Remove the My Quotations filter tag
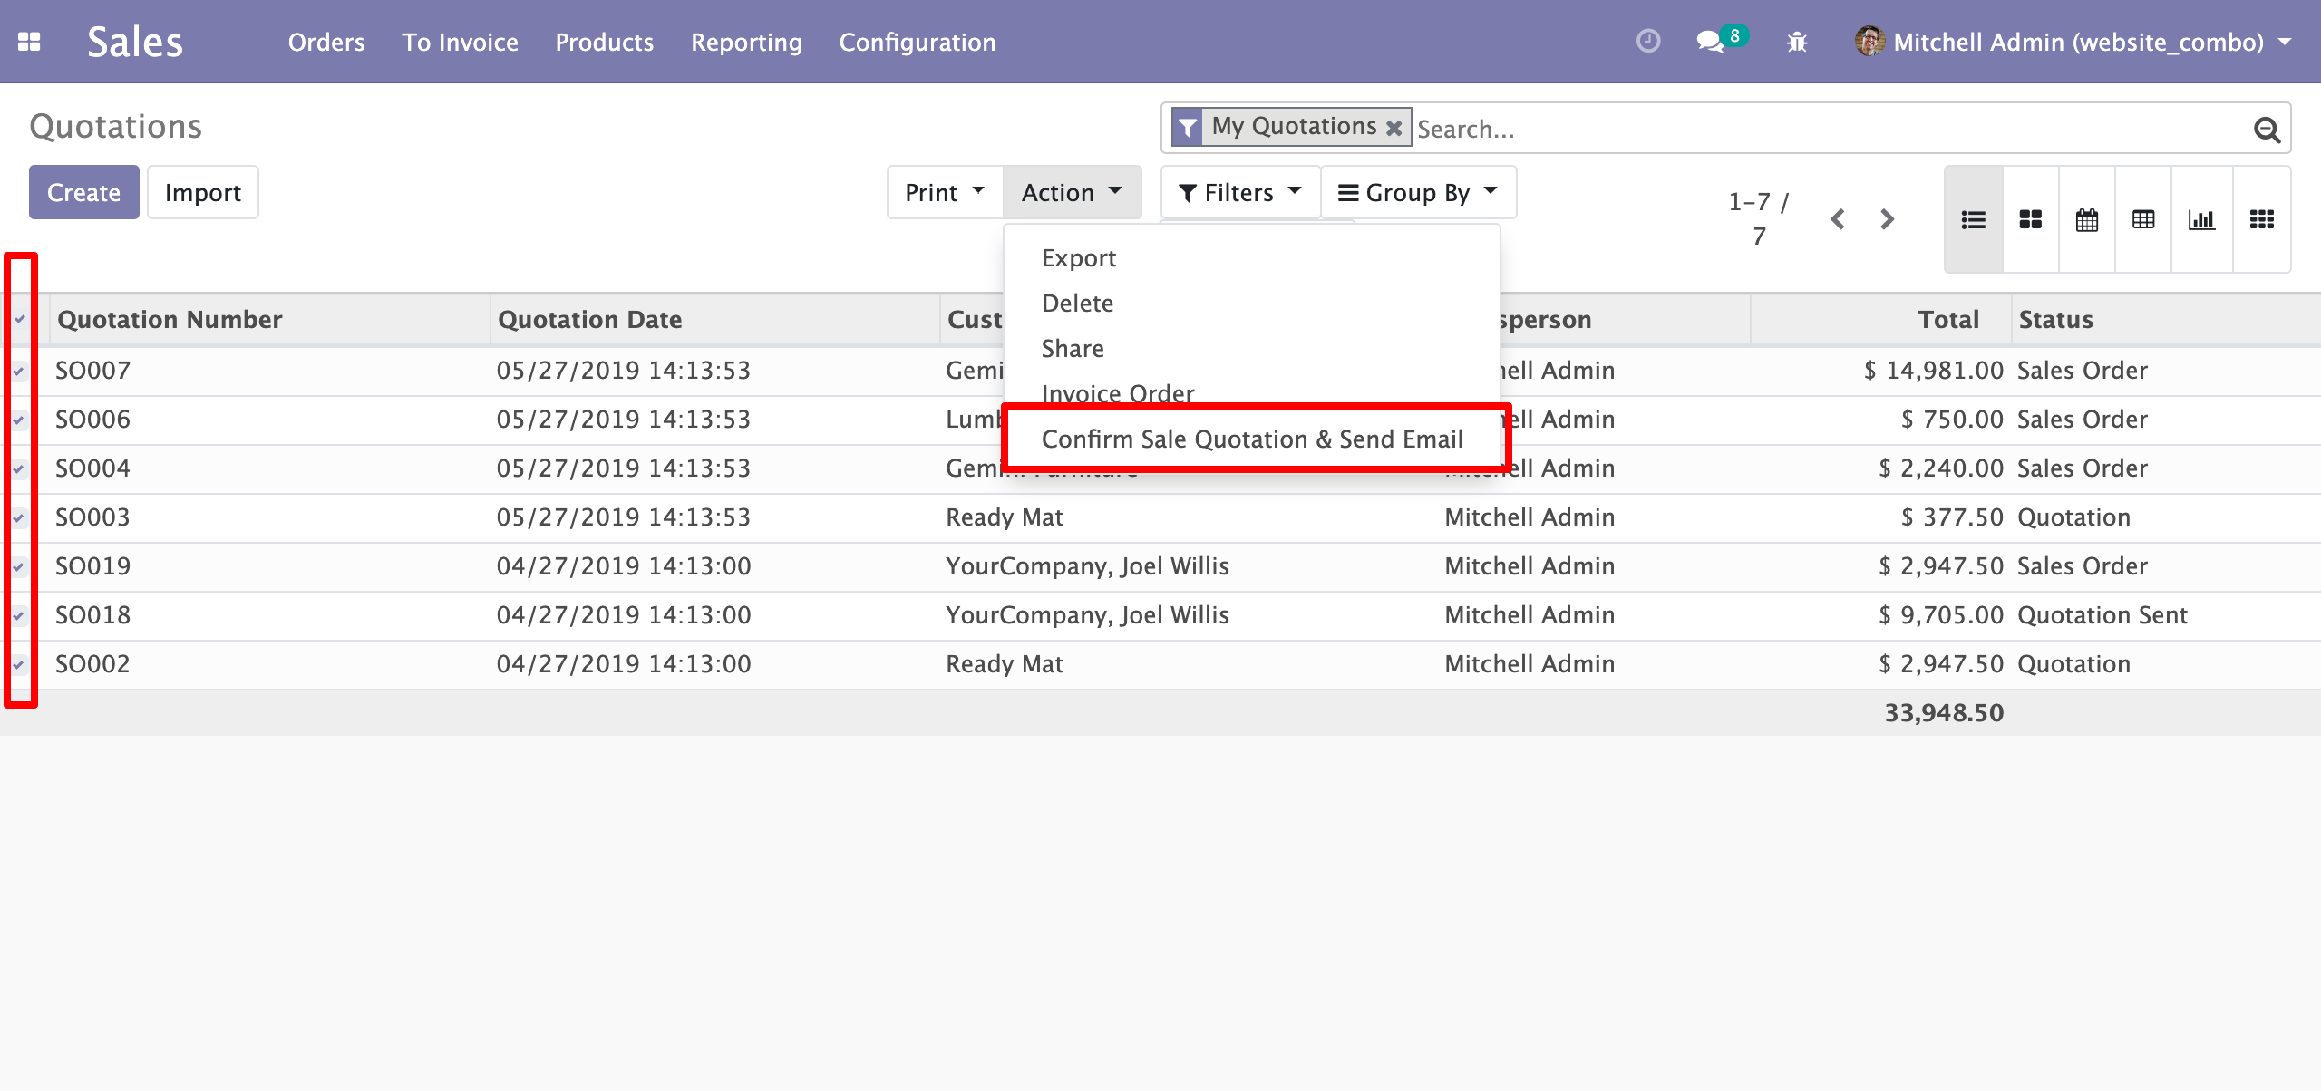Image resolution: width=2321 pixels, height=1091 pixels. tap(1394, 128)
